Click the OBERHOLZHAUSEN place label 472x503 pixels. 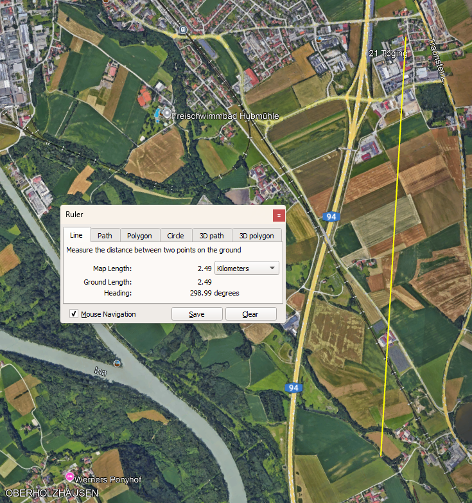51,493
